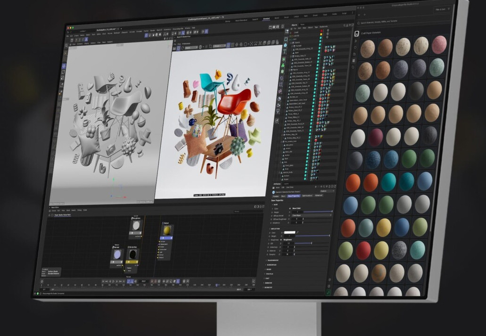This screenshot has height=336, width=486.
Task: Click the highlighted render icon in RenderView toolbar
Action: click(x=178, y=48)
